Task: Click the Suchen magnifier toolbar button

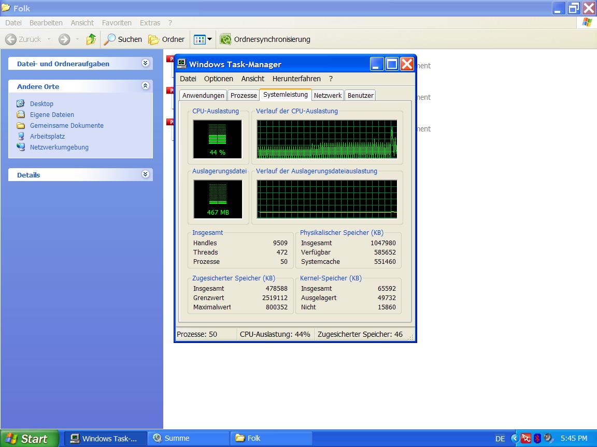Action: [123, 39]
